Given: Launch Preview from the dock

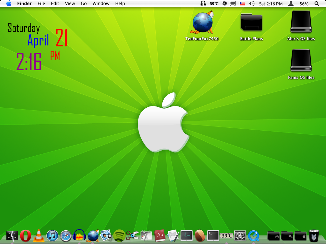Looking at the screenshot, I should click(106, 236).
